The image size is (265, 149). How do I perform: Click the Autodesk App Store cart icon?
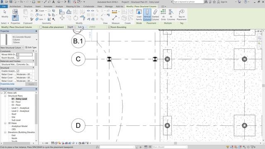click(x=239, y=2)
